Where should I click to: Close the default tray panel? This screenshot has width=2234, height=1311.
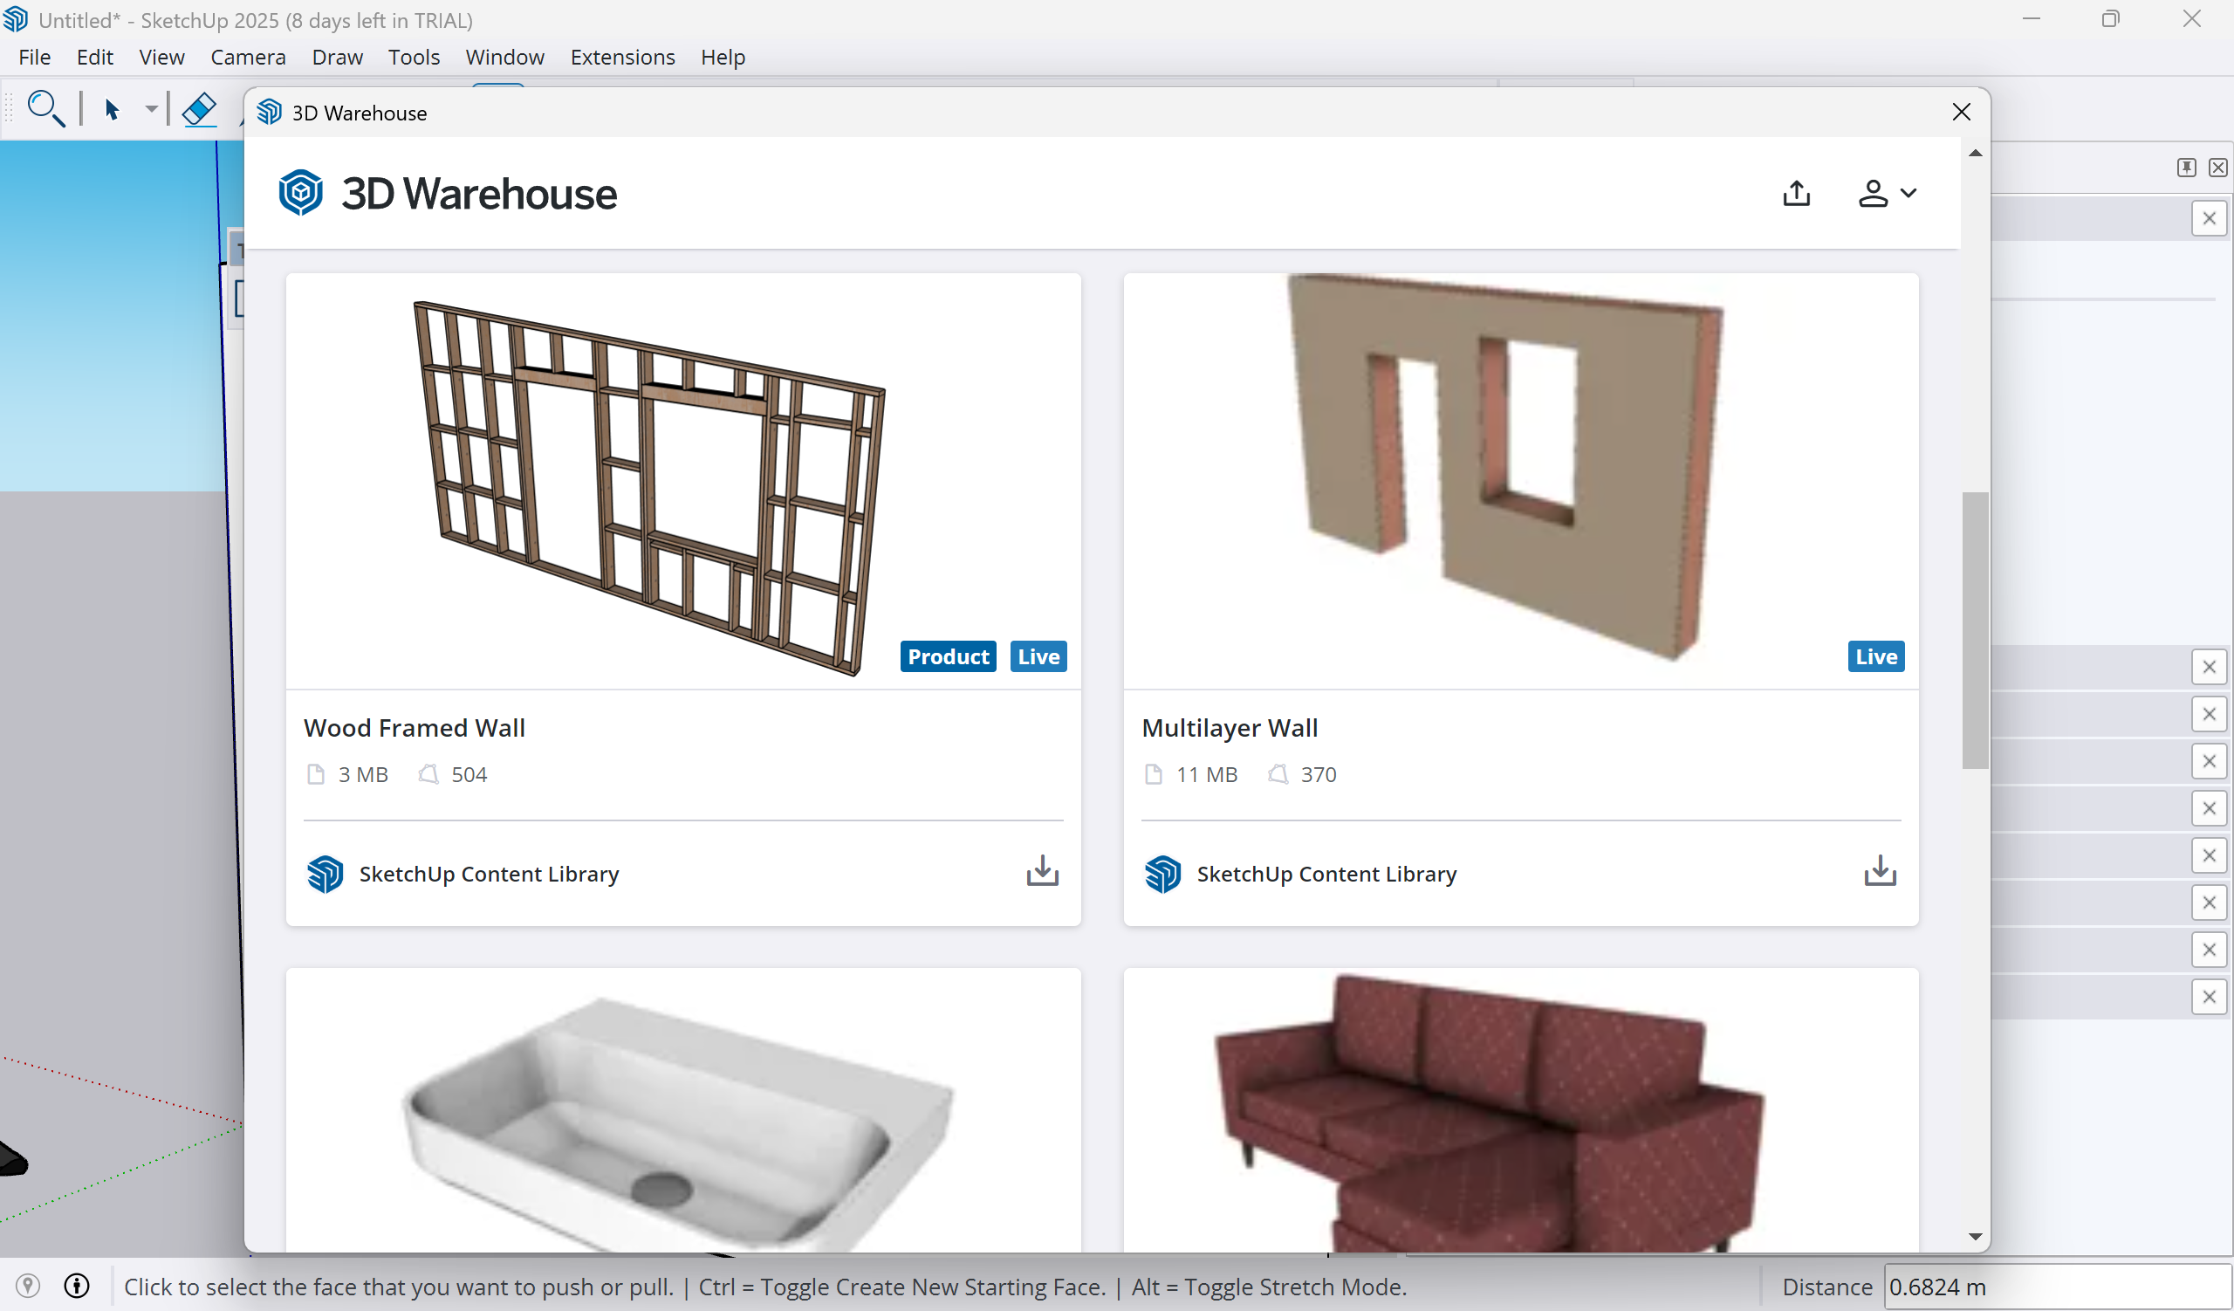pyautogui.click(x=2217, y=168)
